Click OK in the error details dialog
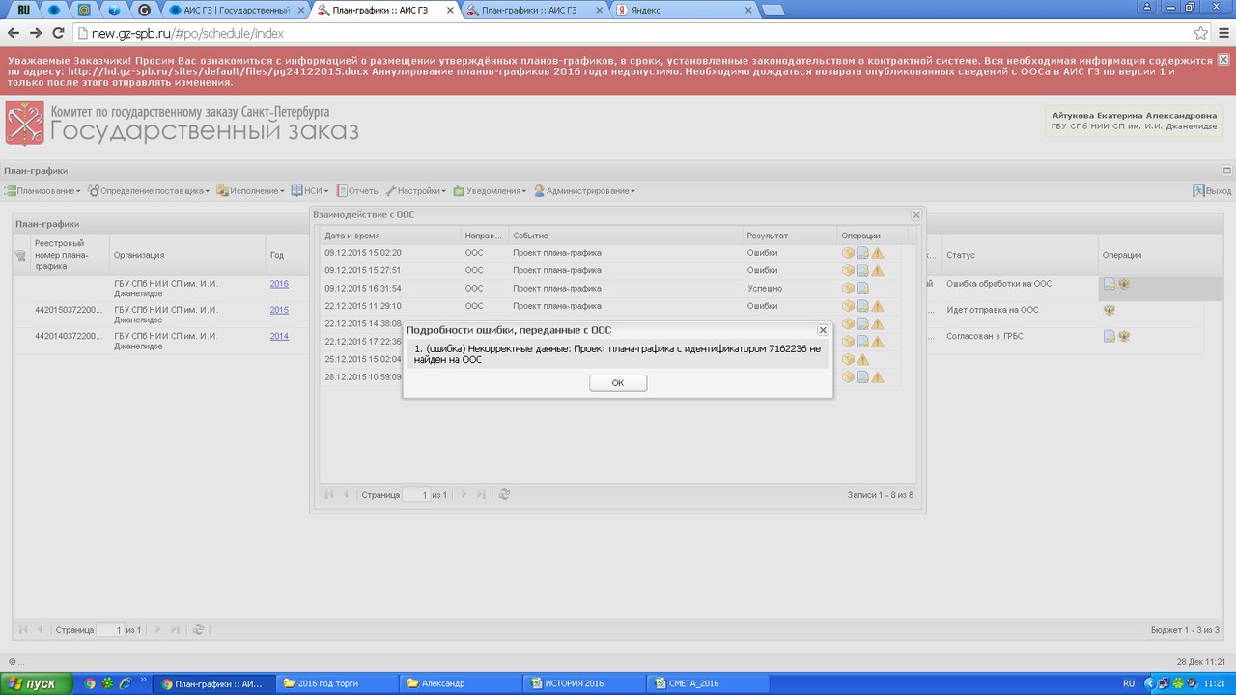 [x=618, y=383]
